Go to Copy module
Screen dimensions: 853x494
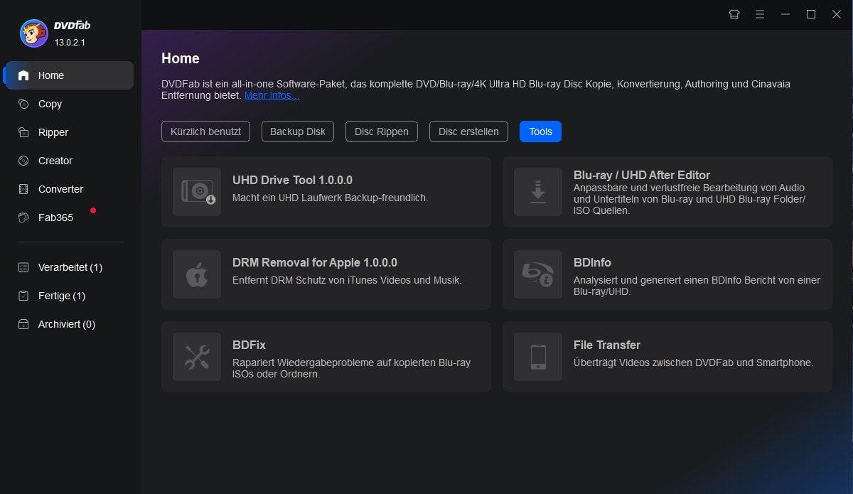(69, 104)
